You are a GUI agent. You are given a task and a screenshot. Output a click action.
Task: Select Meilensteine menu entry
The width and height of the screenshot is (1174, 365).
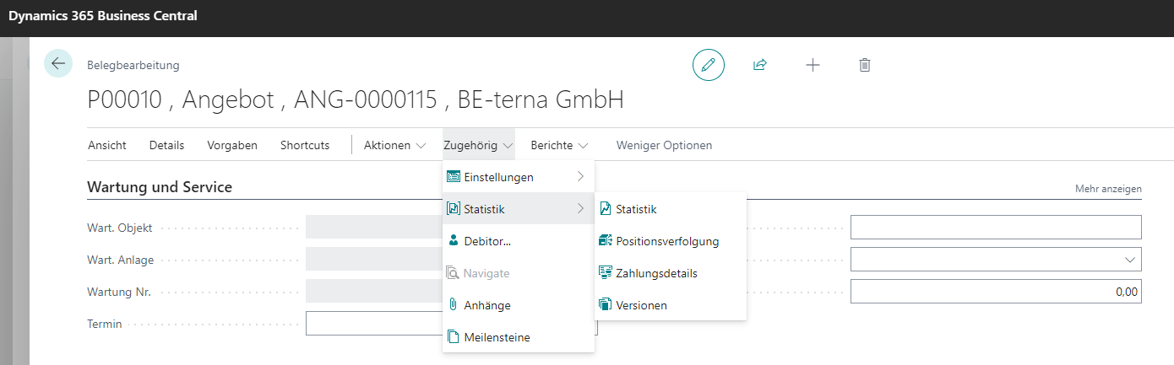pyautogui.click(x=497, y=337)
